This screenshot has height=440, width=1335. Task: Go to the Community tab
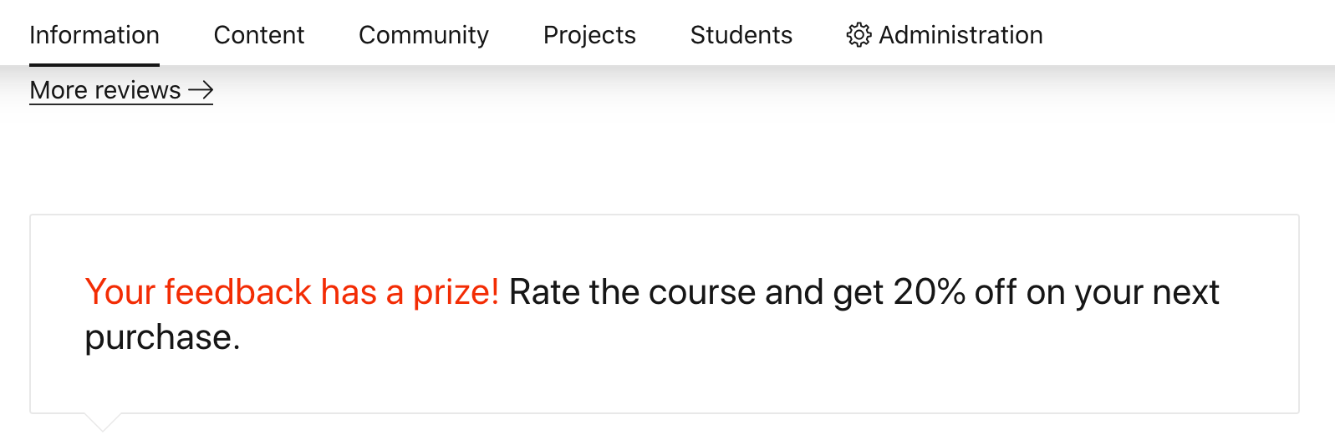(x=424, y=35)
